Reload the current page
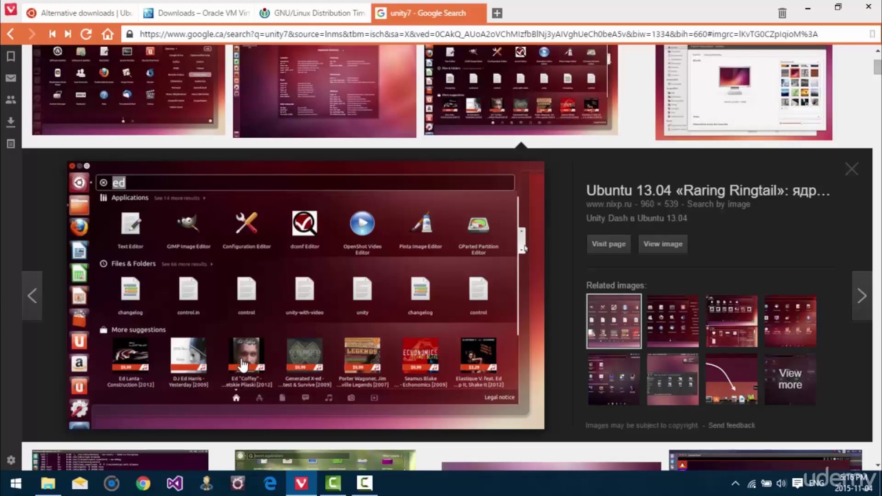This screenshot has height=496, width=882. [x=86, y=34]
